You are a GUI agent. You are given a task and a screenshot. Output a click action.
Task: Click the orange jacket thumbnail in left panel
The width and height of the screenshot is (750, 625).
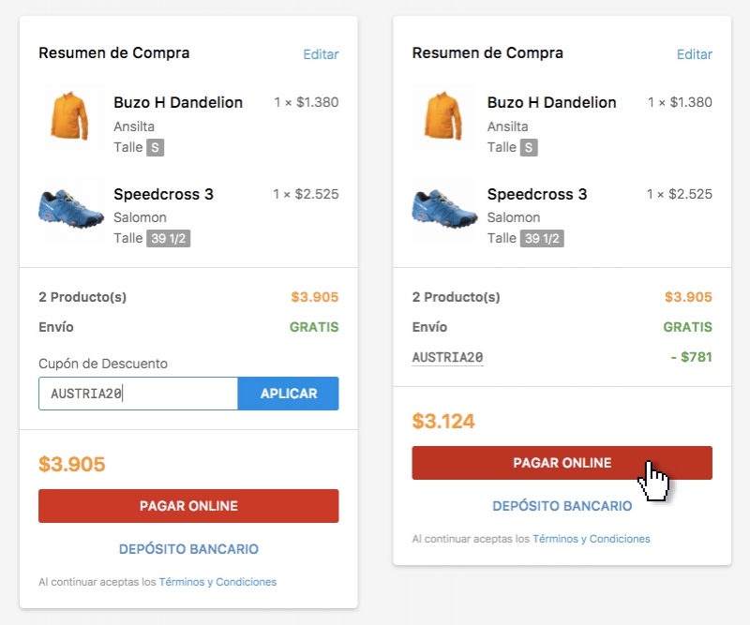pyautogui.click(x=69, y=119)
